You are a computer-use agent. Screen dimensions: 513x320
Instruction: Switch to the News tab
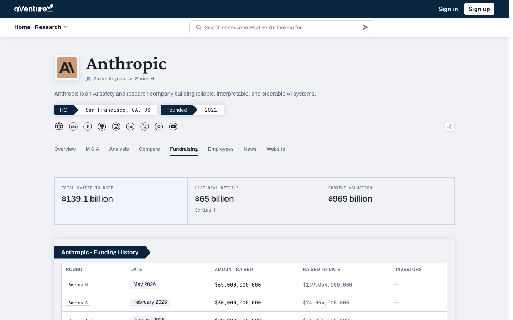click(x=250, y=149)
